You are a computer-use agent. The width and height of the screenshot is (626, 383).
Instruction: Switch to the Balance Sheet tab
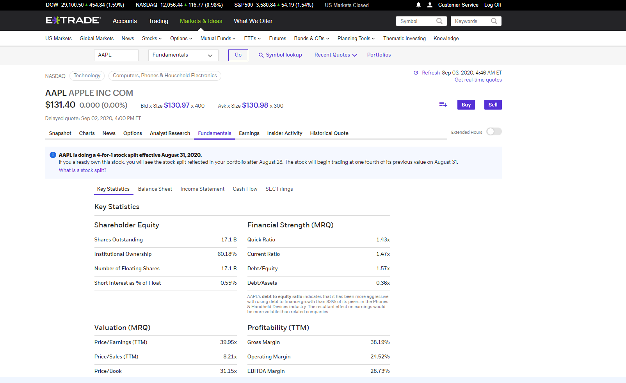tap(155, 189)
